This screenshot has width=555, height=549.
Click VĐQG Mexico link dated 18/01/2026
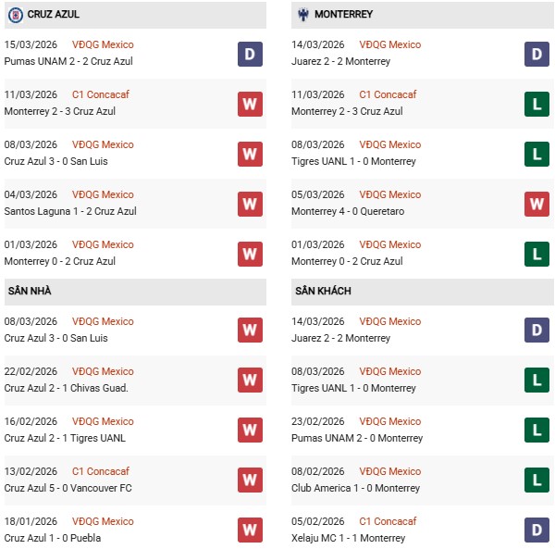[x=103, y=521]
